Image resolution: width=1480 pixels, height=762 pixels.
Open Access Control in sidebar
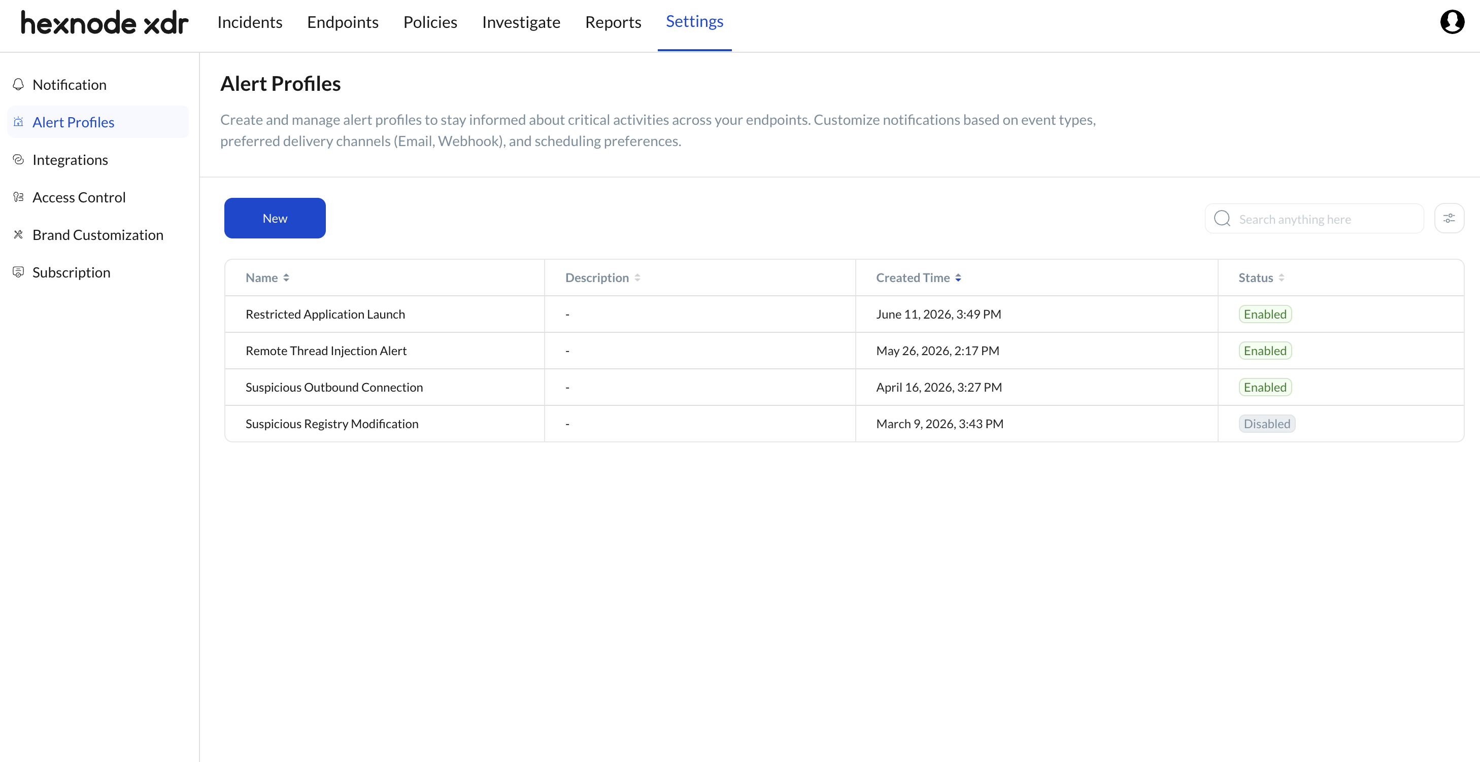tap(97, 197)
